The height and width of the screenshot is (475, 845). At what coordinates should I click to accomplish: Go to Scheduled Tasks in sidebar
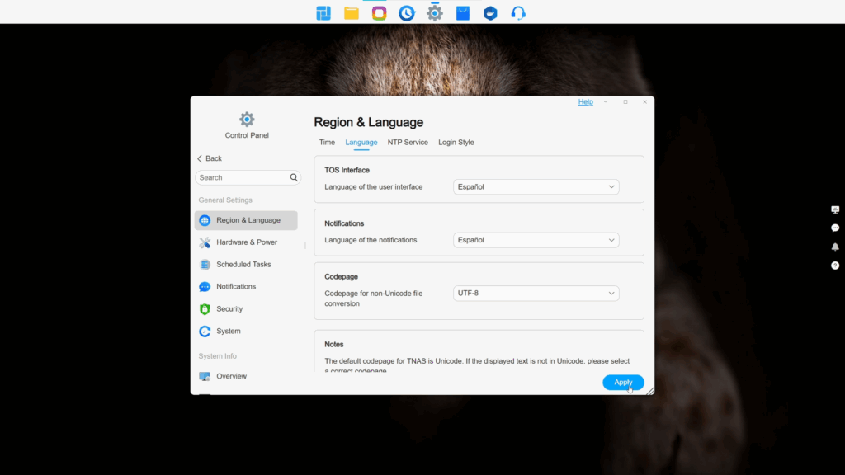[243, 265]
